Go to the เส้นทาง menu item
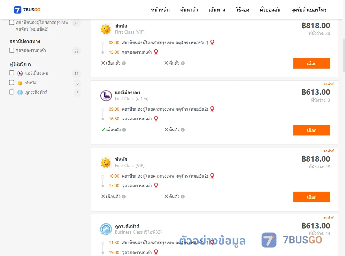 click(x=217, y=10)
